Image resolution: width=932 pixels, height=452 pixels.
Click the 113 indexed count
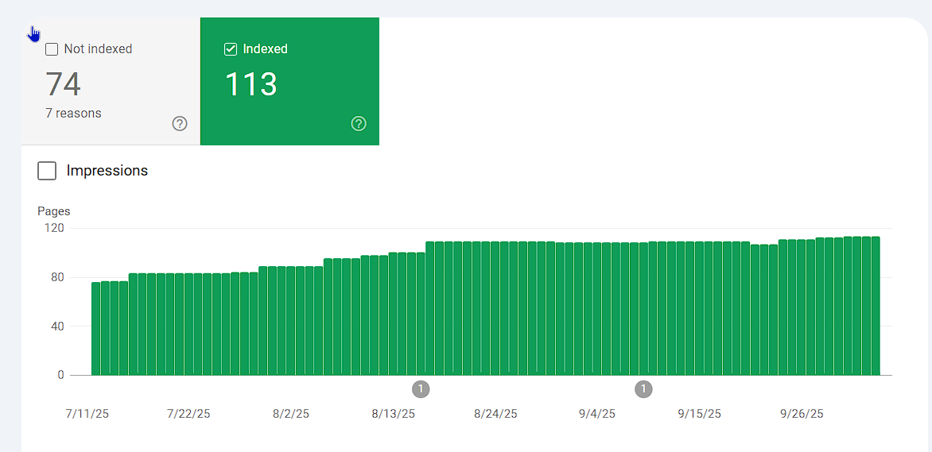(250, 84)
